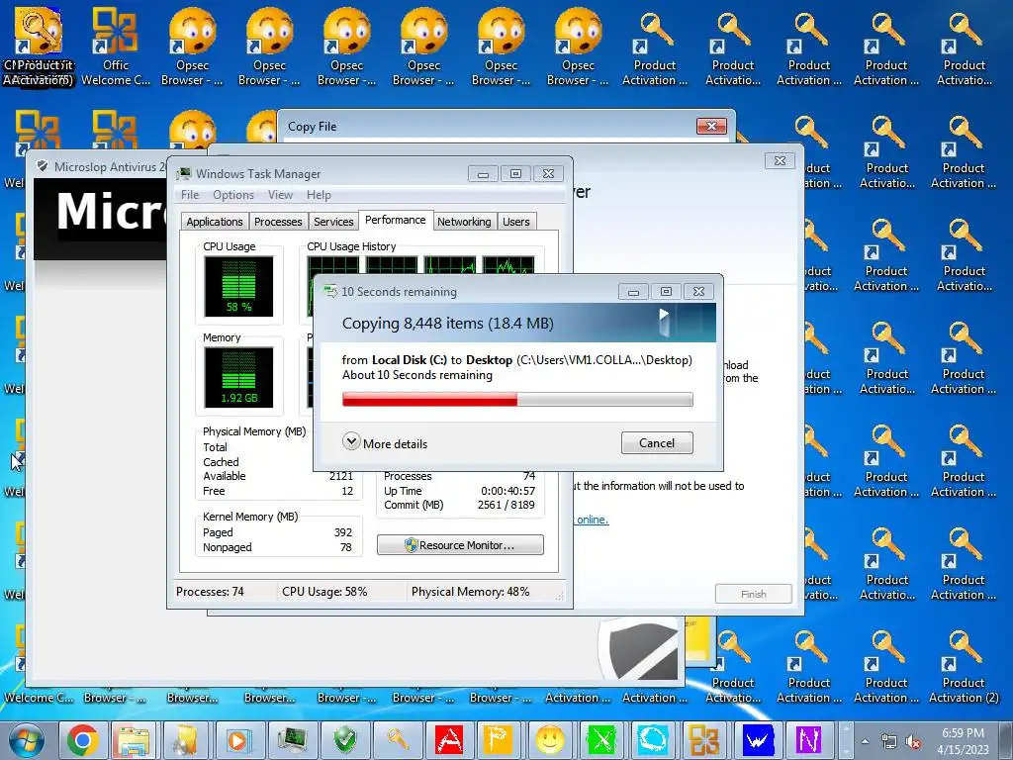Open the green X taskbar icon
Image resolution: width=1013 pixels, height=760 pixels.
pyautogui.click(x=601, y=740)
